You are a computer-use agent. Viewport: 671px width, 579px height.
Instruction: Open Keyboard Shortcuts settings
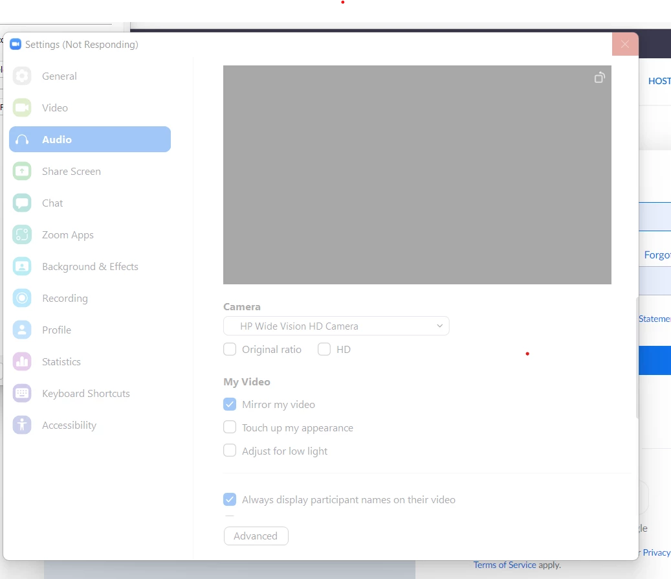[90, 393]
